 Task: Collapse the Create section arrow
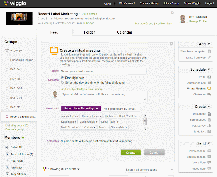[x=209, y=106]
